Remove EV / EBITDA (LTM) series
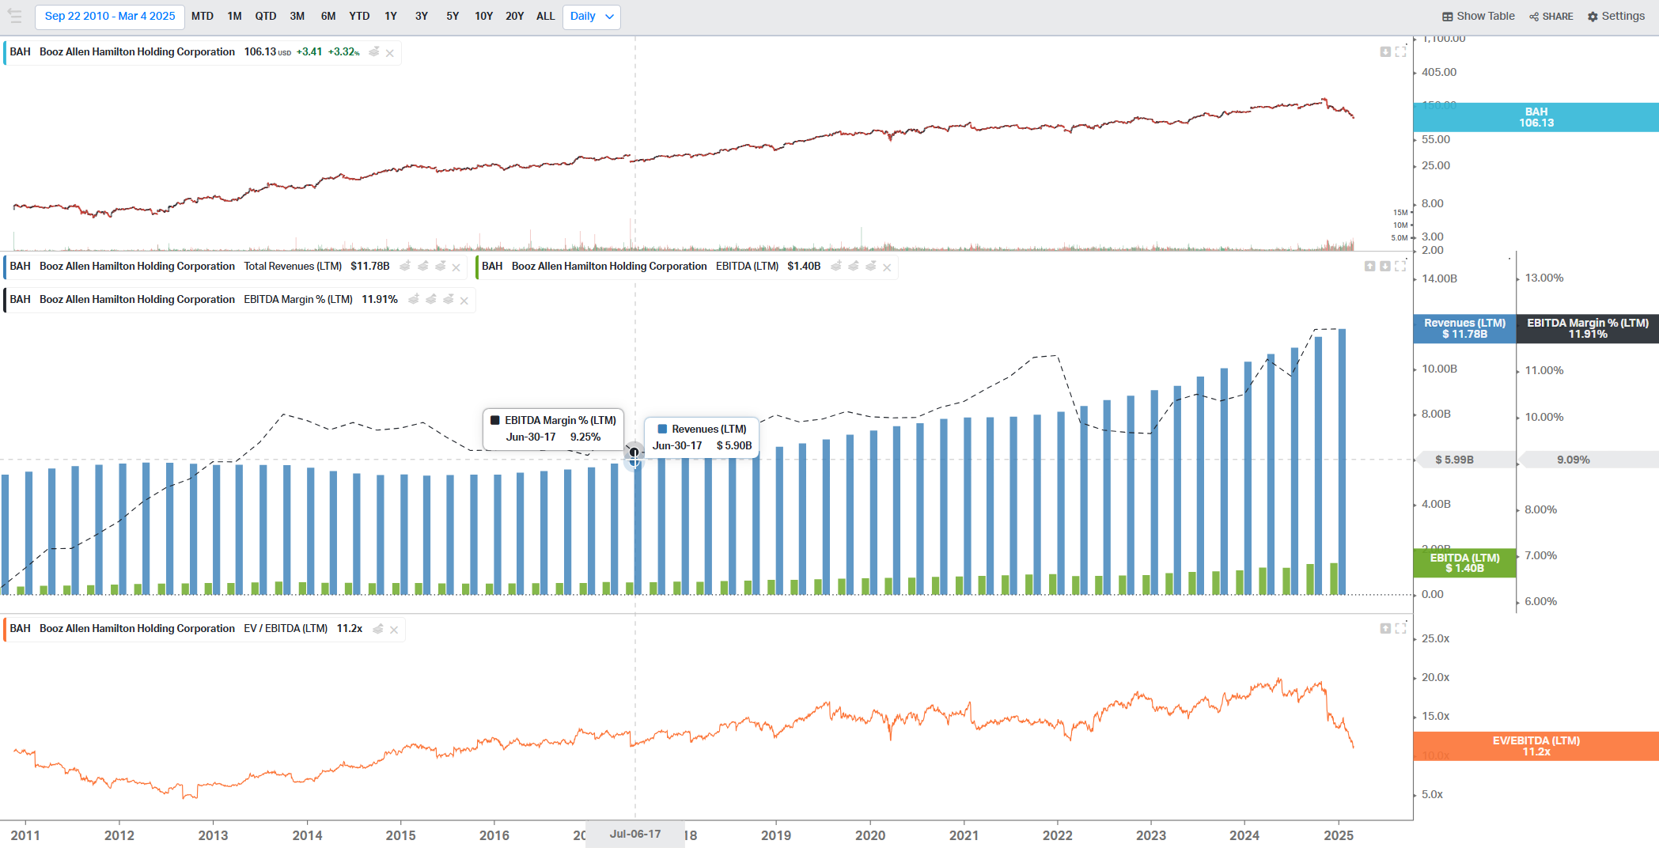Screen dimensions: 1659x848 394,630
